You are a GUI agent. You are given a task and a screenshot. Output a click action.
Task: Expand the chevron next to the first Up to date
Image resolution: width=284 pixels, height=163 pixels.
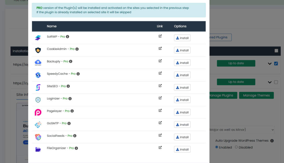269,63
